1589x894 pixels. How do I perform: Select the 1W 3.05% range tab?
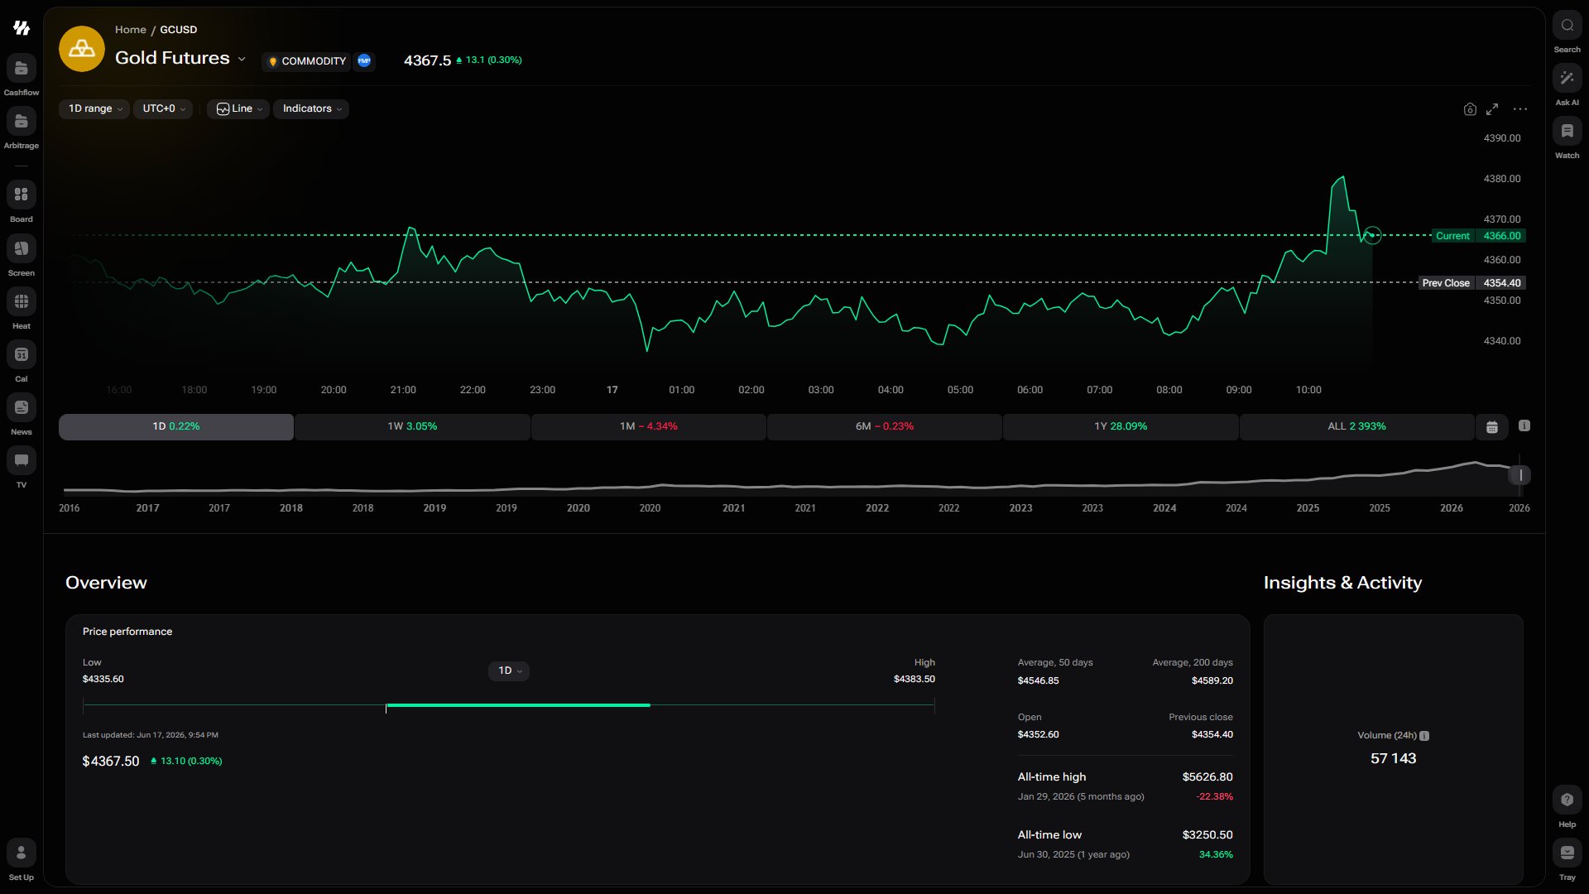click(412, 426)
